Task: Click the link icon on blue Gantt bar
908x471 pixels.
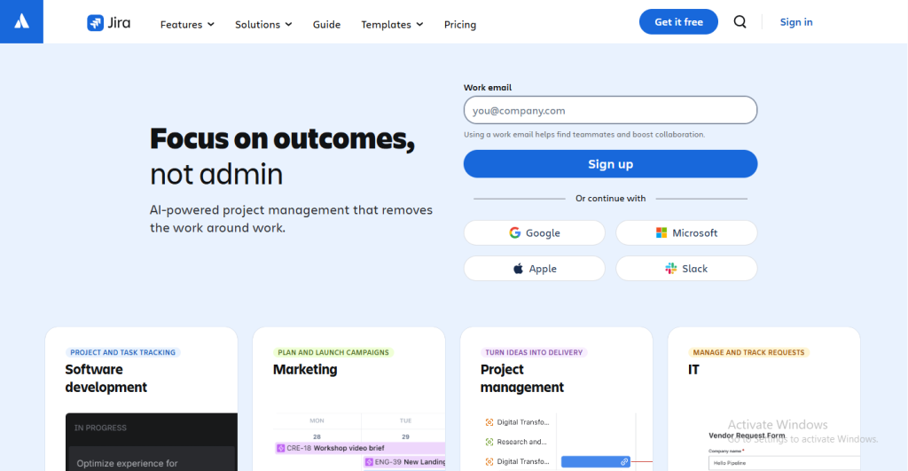Action: (x=624, y=461)
